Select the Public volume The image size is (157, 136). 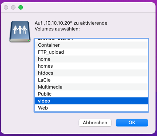pyautogui.click(x=91, y=94)
